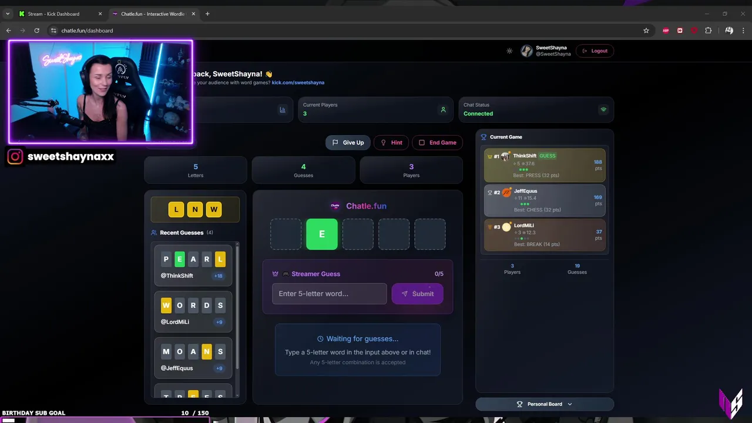This screenshot has height=423, width=752.
Task: Open the Chrome three-dot menu
Action: coord(743,31)
